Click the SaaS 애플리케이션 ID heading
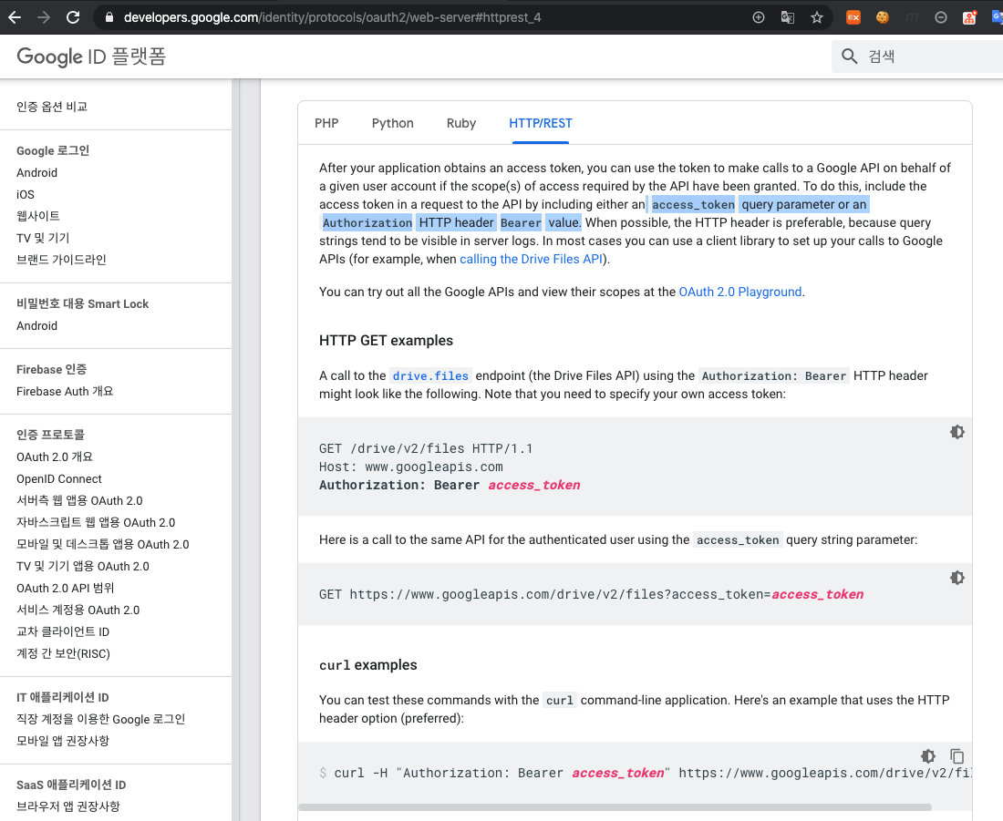Viewport: 1003px width, 821px height. pyautogui.click(x=71, y=785)
